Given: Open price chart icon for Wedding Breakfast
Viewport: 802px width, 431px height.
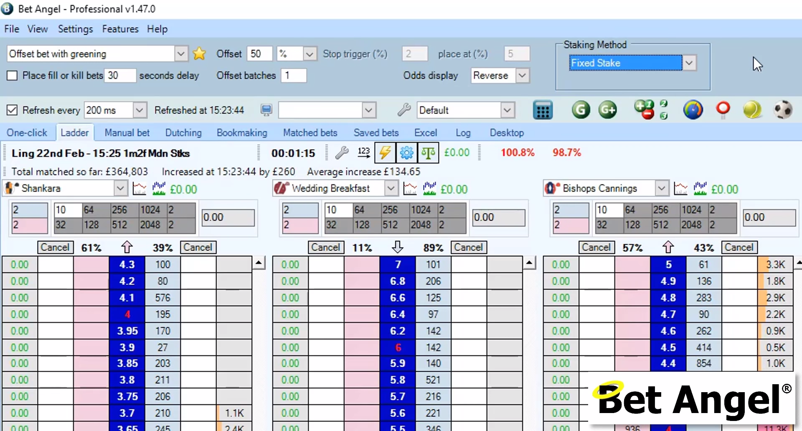Looking at the screenshot, I should [x=410, y=189].
